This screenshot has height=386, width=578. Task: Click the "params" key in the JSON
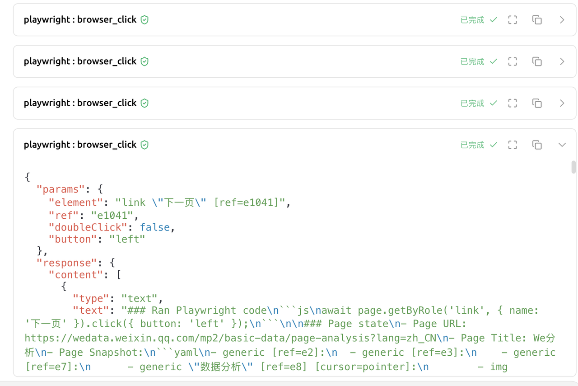[x=61, y=188]
